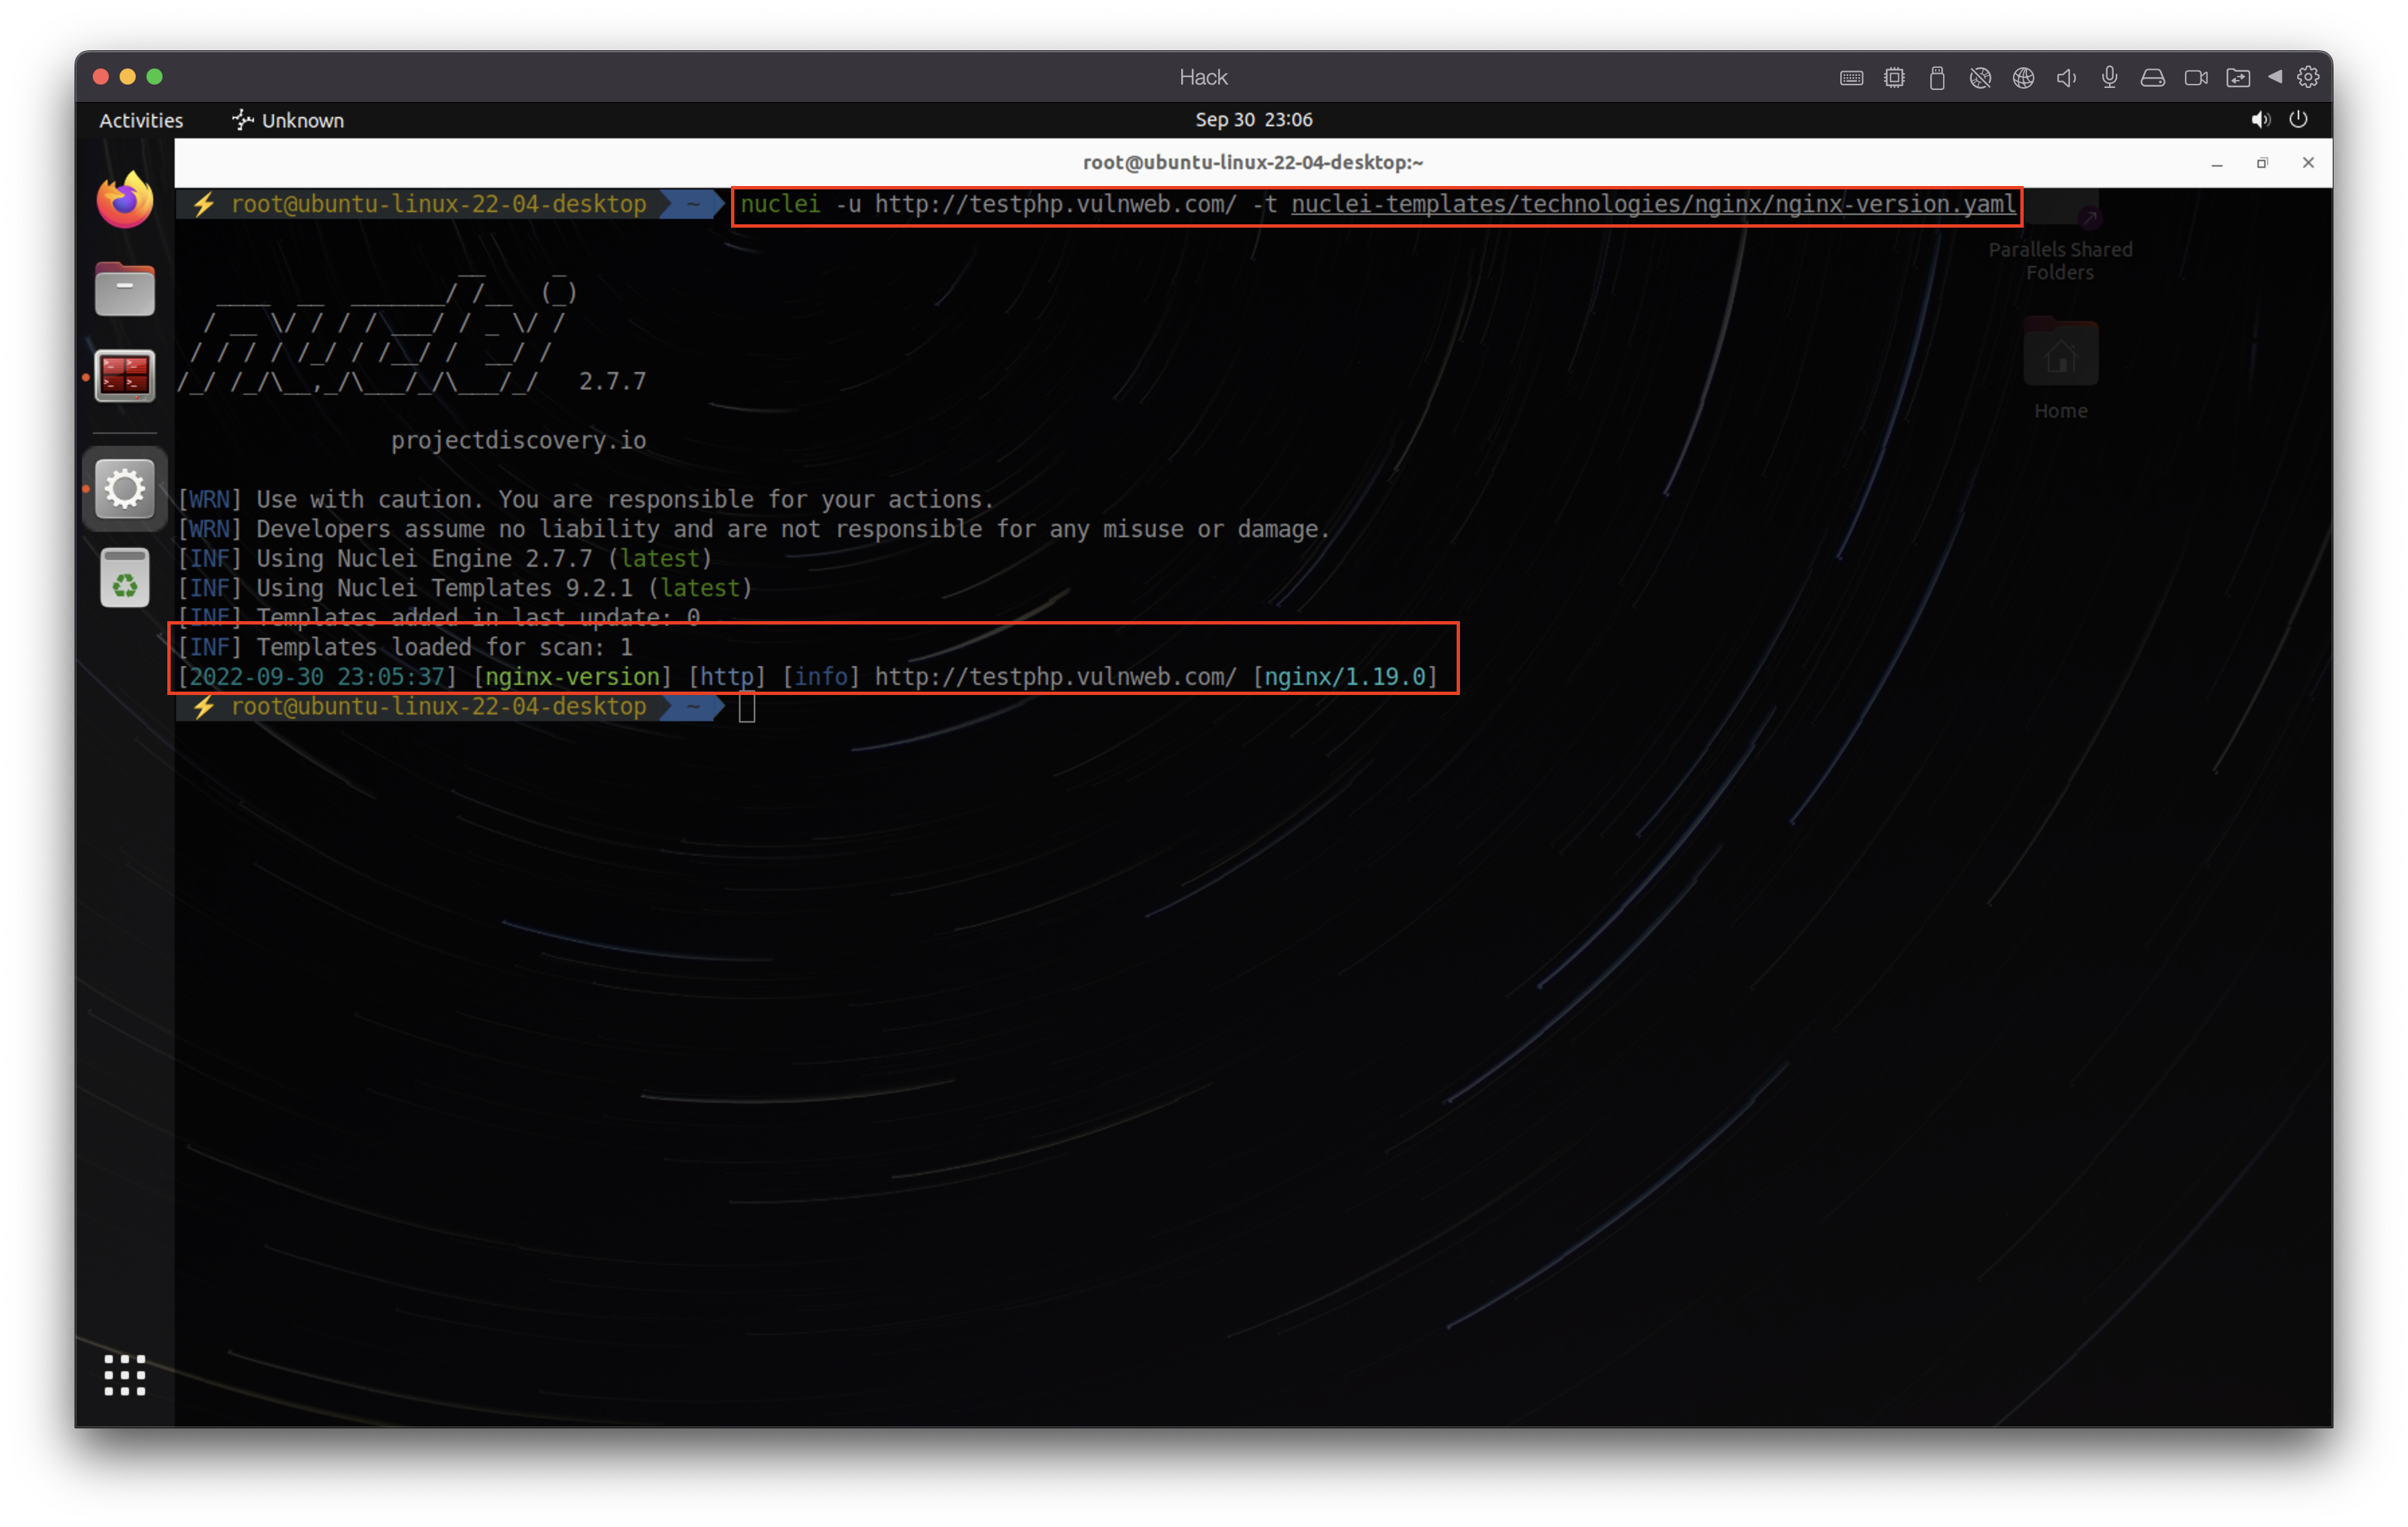2408x1527 pixels.
Task: Open the CPU chip icon in toolbar
Action: [1894, 78]
